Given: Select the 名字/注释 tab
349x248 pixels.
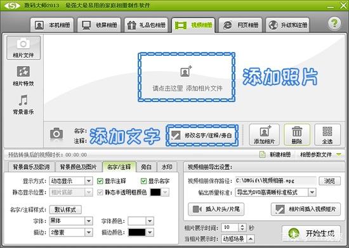Looking at the screenshot, I should click(119, 167).
